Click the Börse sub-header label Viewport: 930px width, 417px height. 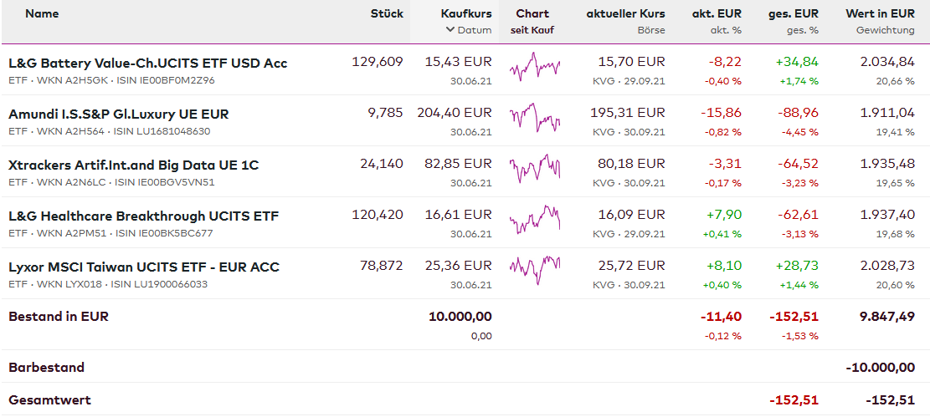[650, 30]
